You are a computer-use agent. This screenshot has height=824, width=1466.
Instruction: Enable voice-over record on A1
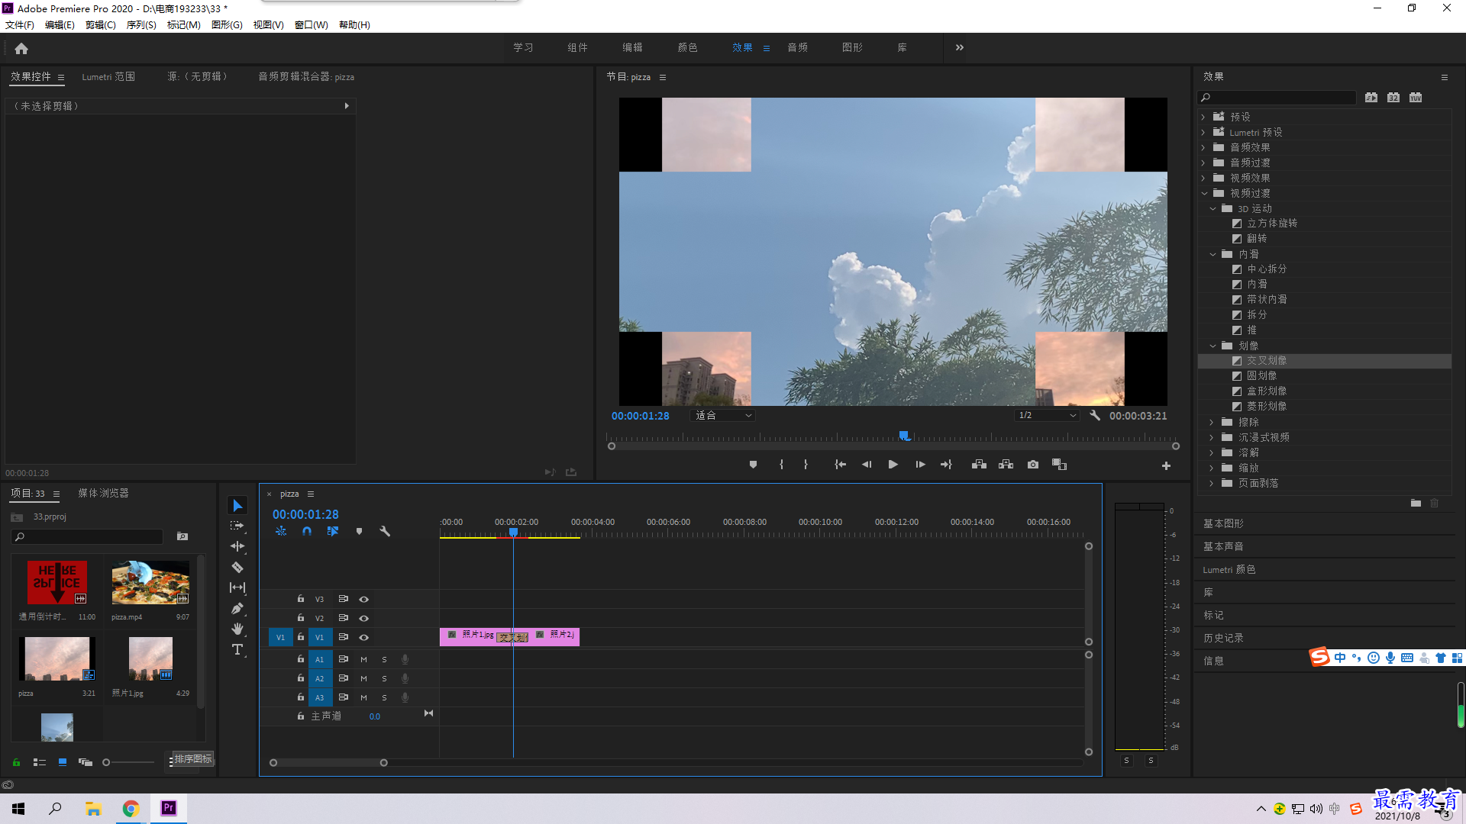(x=405, y=660)
